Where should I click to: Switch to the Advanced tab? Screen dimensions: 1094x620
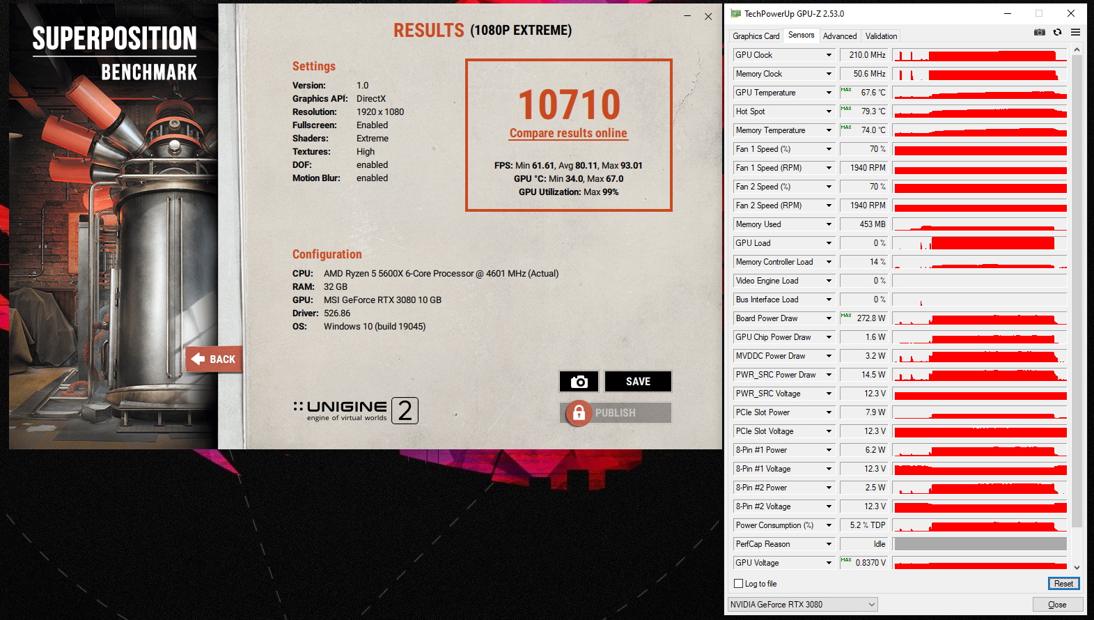point(840,36)
